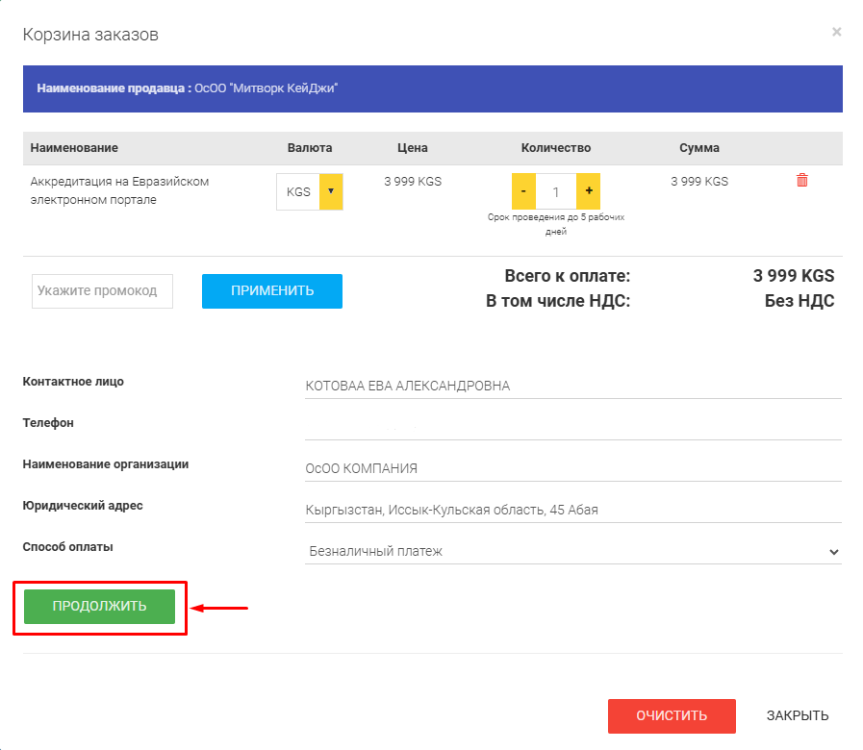Click the Контактное лицо name field

(573, 386)
